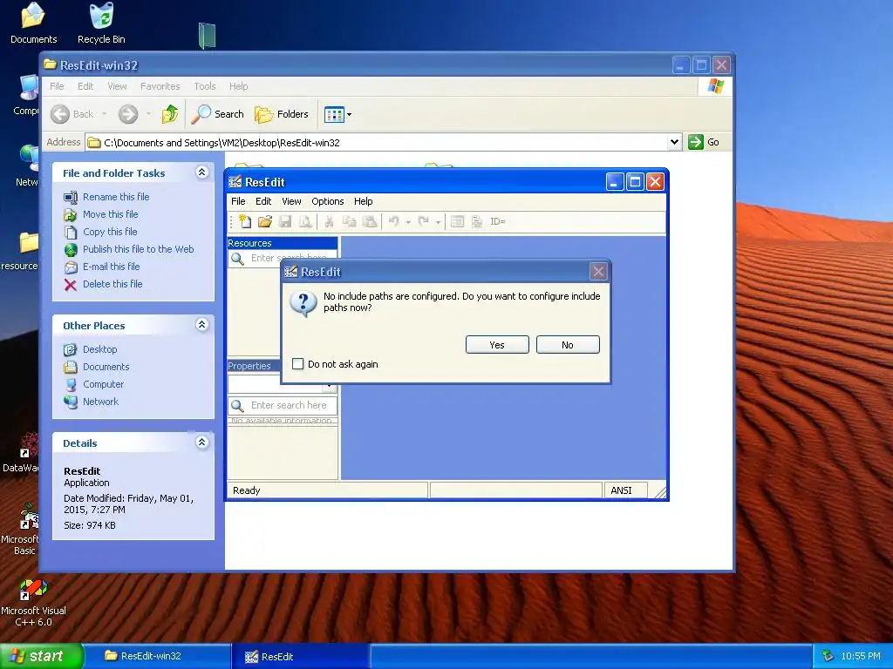
Task: Click the Ready status bar text
Action: 247,490
